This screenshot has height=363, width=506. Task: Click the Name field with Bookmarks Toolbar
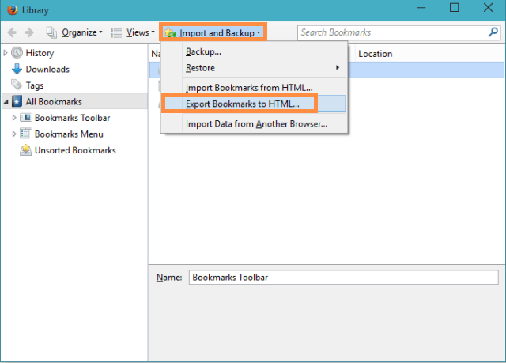pyautogui.click(x=343, y=277)
